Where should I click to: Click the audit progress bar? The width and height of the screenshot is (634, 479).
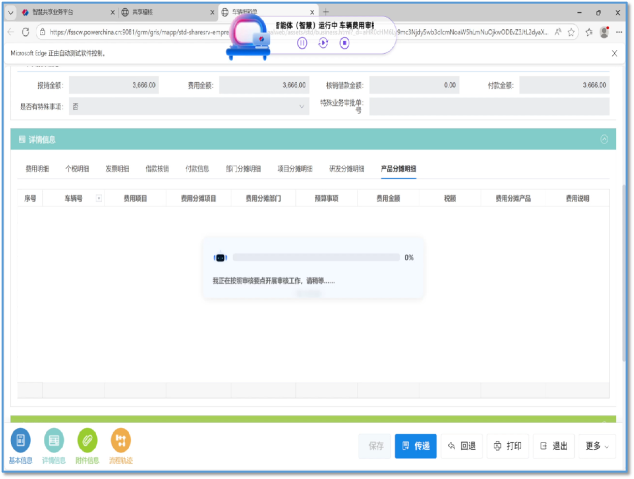[x=316, y=257]
